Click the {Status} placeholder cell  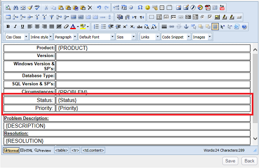153,100
